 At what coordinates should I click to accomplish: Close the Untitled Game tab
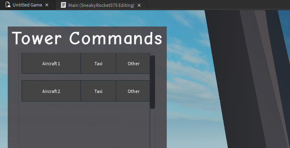pyautogui.click(x=47, y=5)
